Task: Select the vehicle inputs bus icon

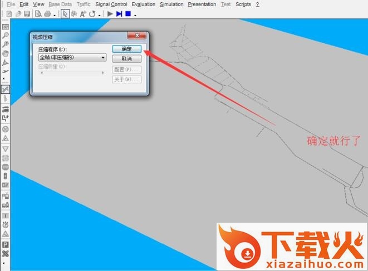Action: tap(6, 109)
